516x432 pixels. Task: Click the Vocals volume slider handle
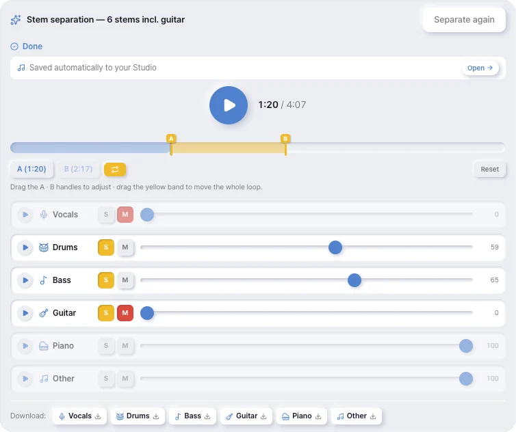pos(147,215)
